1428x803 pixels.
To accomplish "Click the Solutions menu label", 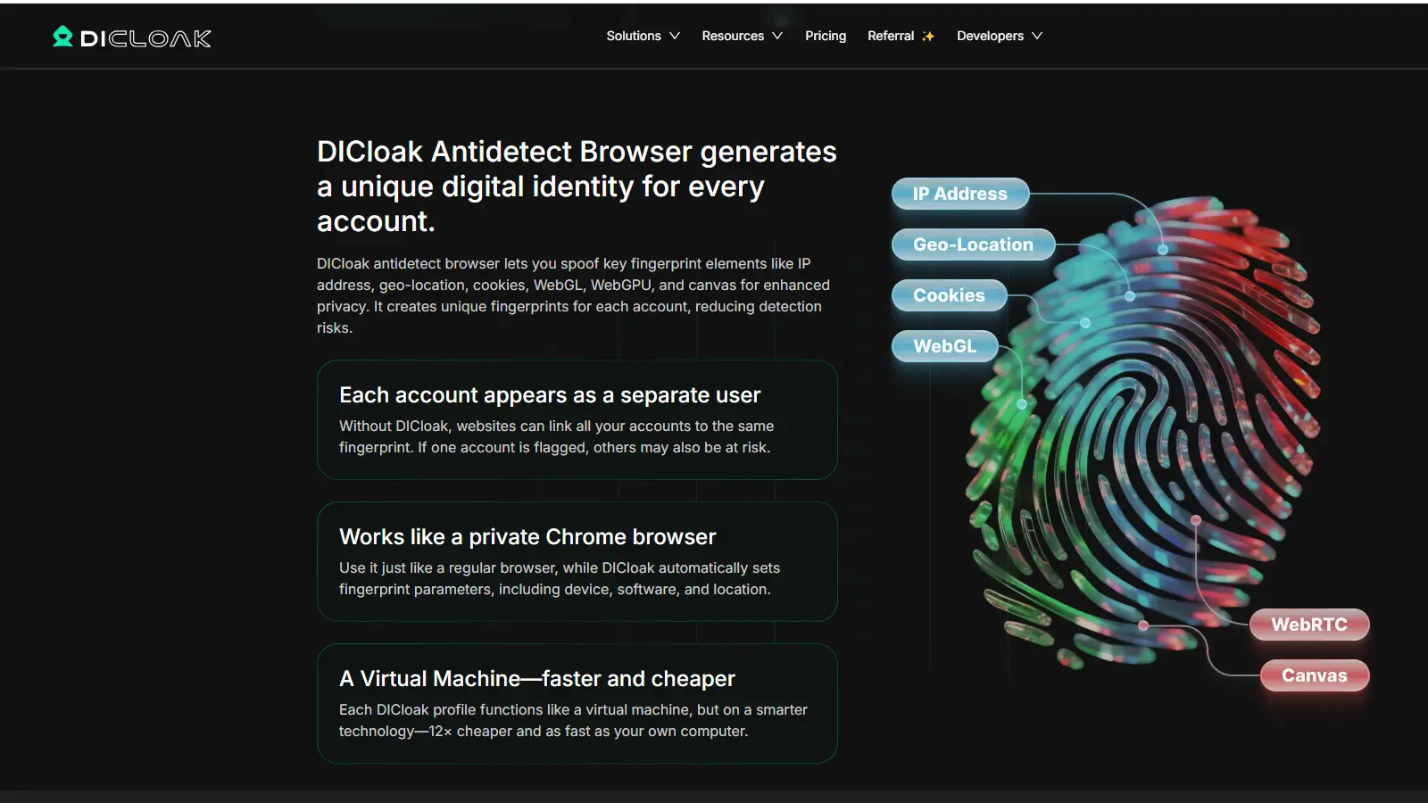I will [633, 37].
